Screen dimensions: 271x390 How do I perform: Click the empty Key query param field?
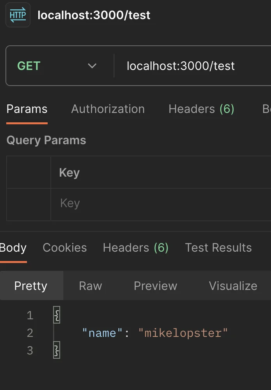tap(161, 204)
